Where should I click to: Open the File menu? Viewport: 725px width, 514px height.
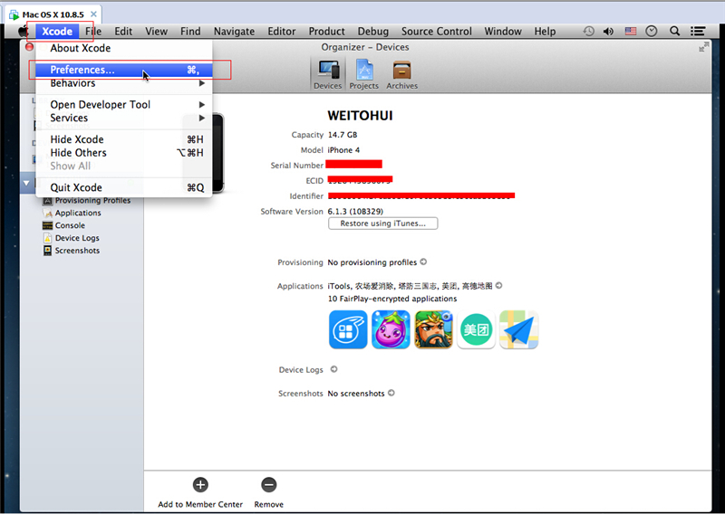(93, 31)
